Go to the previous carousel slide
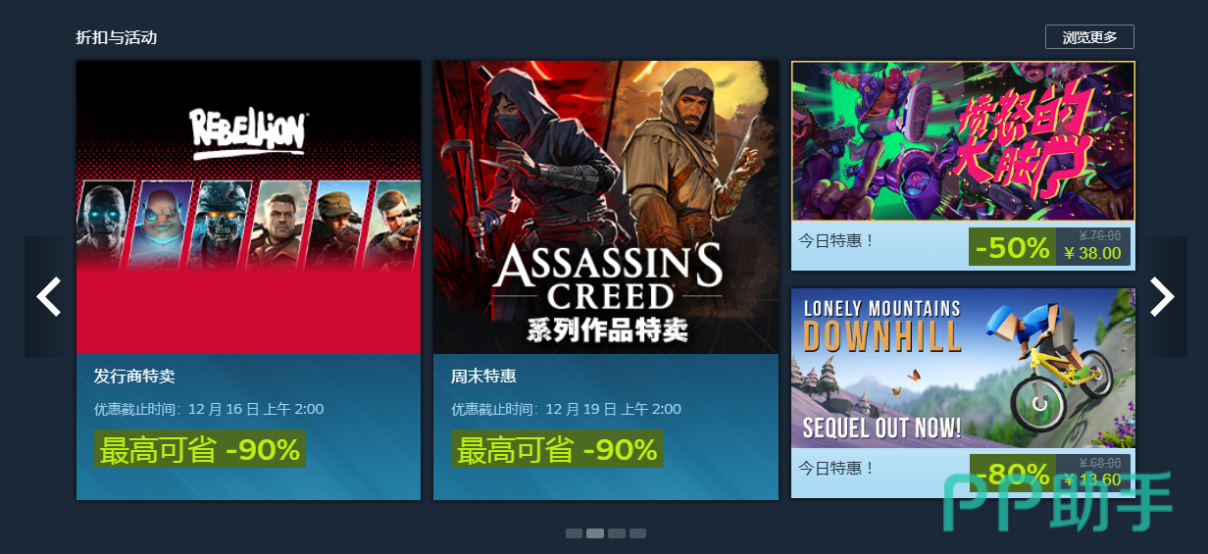 coord(49,297)
